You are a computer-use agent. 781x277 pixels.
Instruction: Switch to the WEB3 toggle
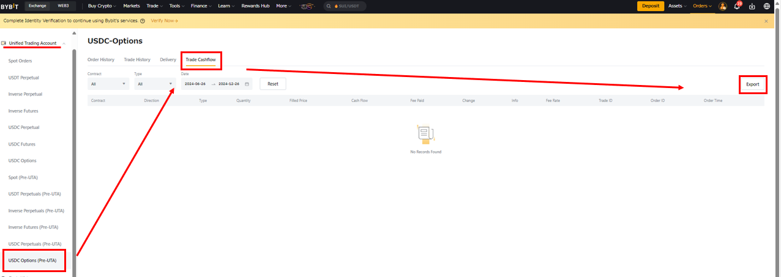point(63,6)
